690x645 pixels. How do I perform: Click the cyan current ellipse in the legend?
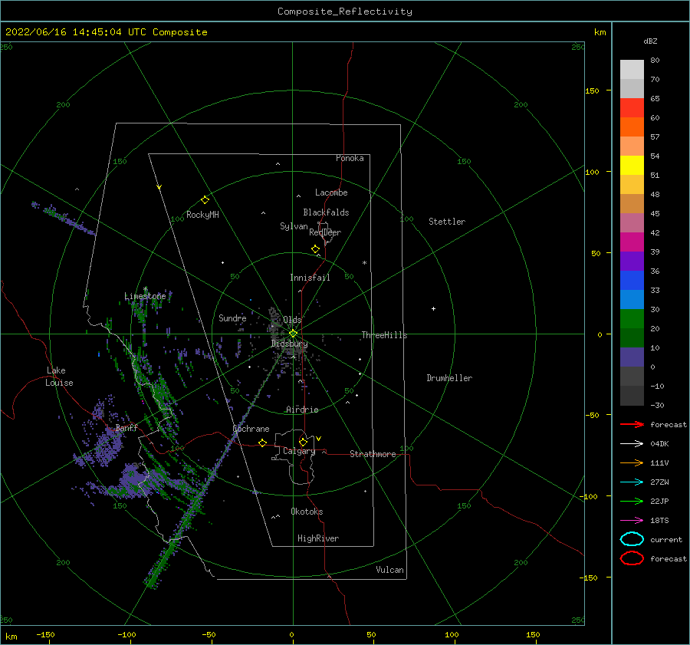click(x=632, y=539)
